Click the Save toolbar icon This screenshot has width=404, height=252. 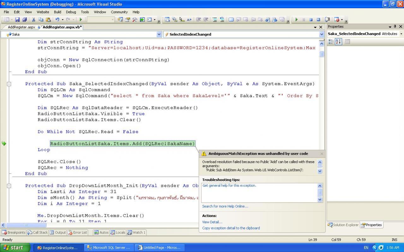pyautogui.click(x=17, y=20)
